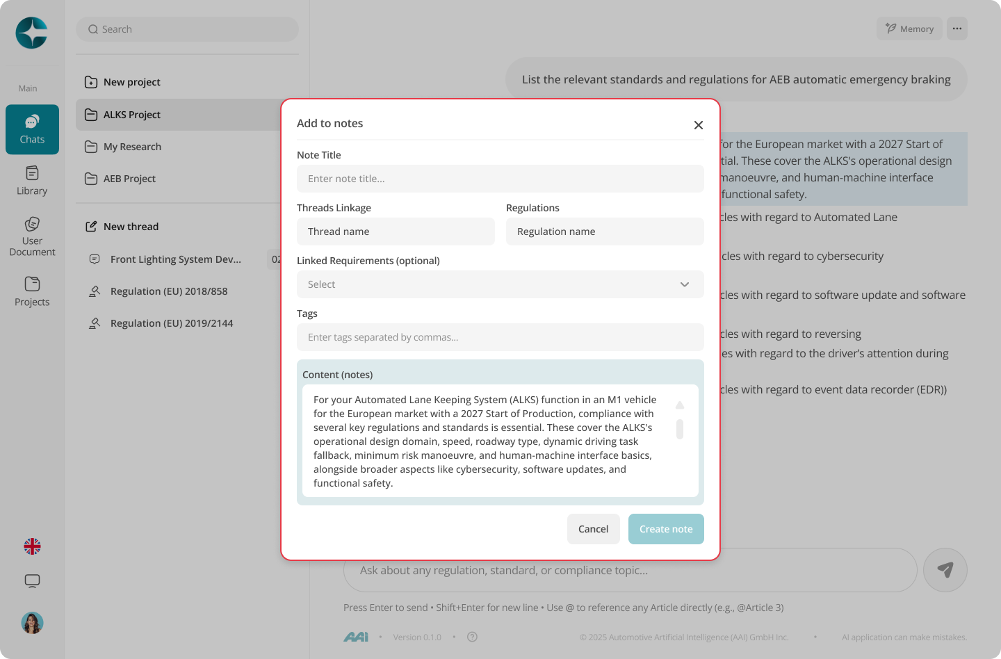Click the search magnifier icon
Screen dimensions: 1001x659
(93, 29)
